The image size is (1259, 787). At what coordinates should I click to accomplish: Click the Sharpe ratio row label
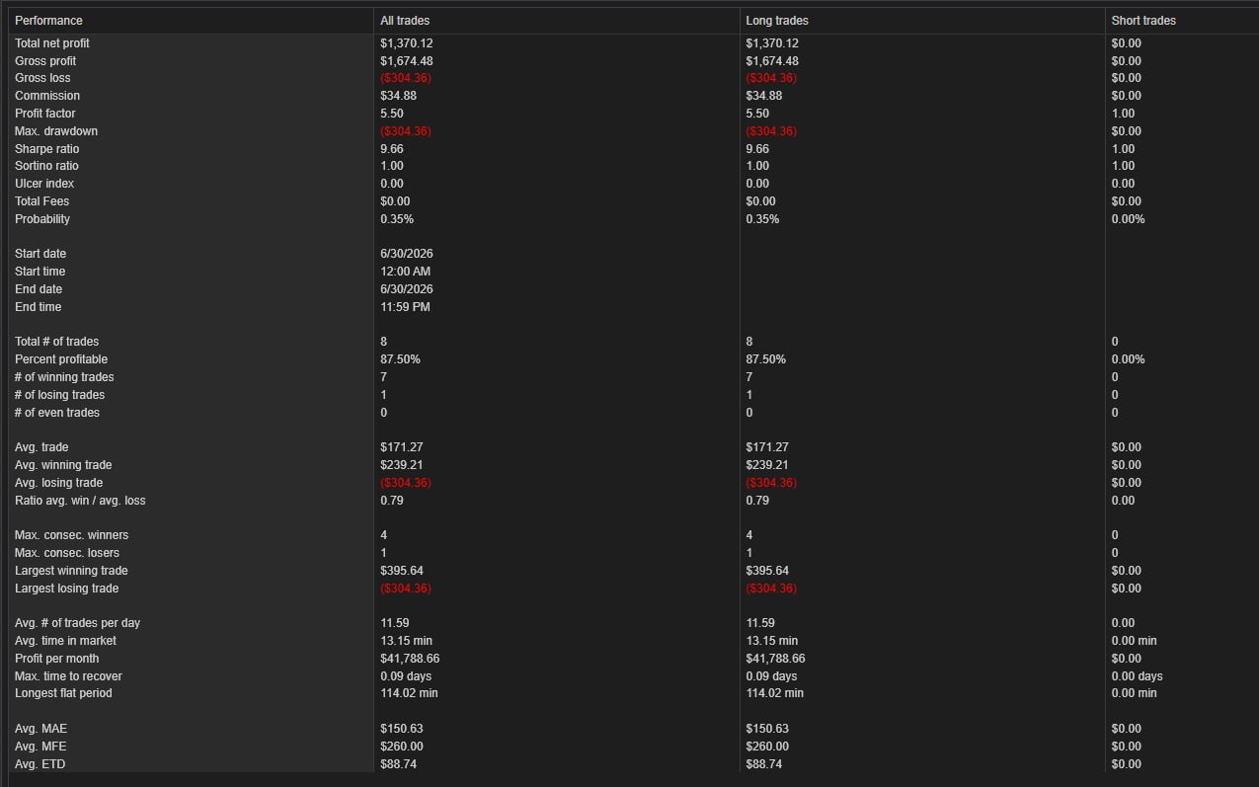46,149
